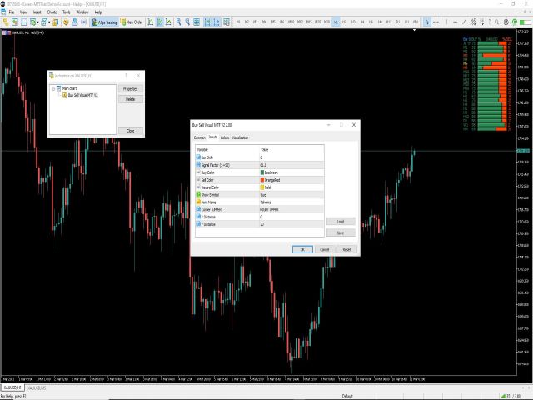Click the Cancel button
Image resolution: width=533 pixels, height=400 pixels.
tap(325, 250)
